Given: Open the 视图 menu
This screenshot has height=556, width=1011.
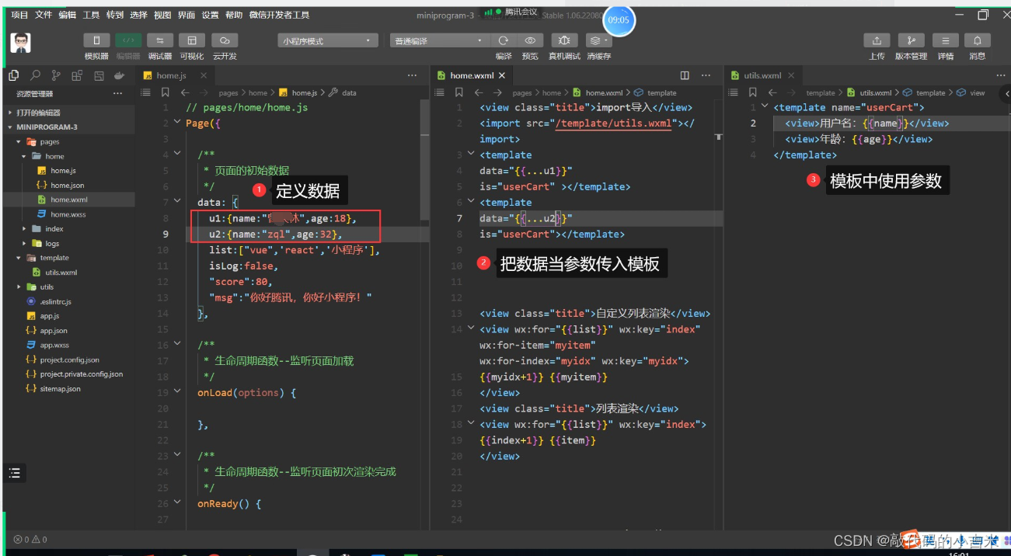Looking at the screenshot, I should (162, 15).
